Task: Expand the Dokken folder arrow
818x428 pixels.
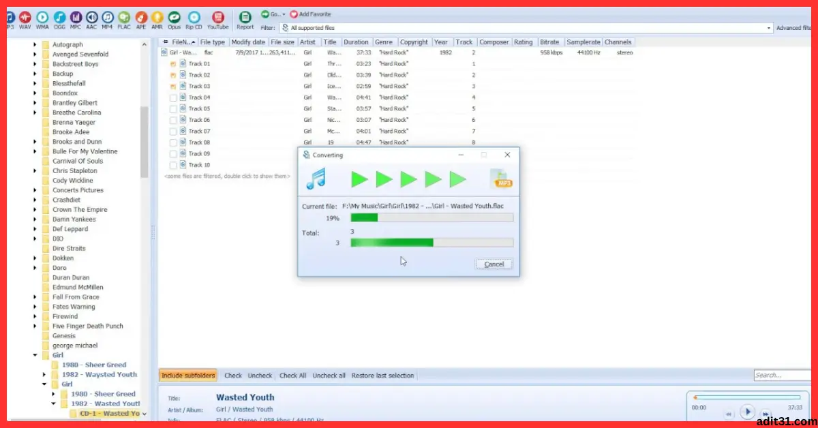Action: pyautogui.click(x=35, y=258)
